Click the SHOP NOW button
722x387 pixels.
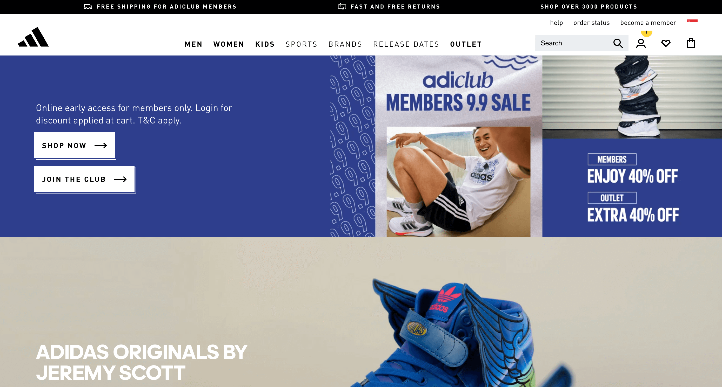point(75,146)
